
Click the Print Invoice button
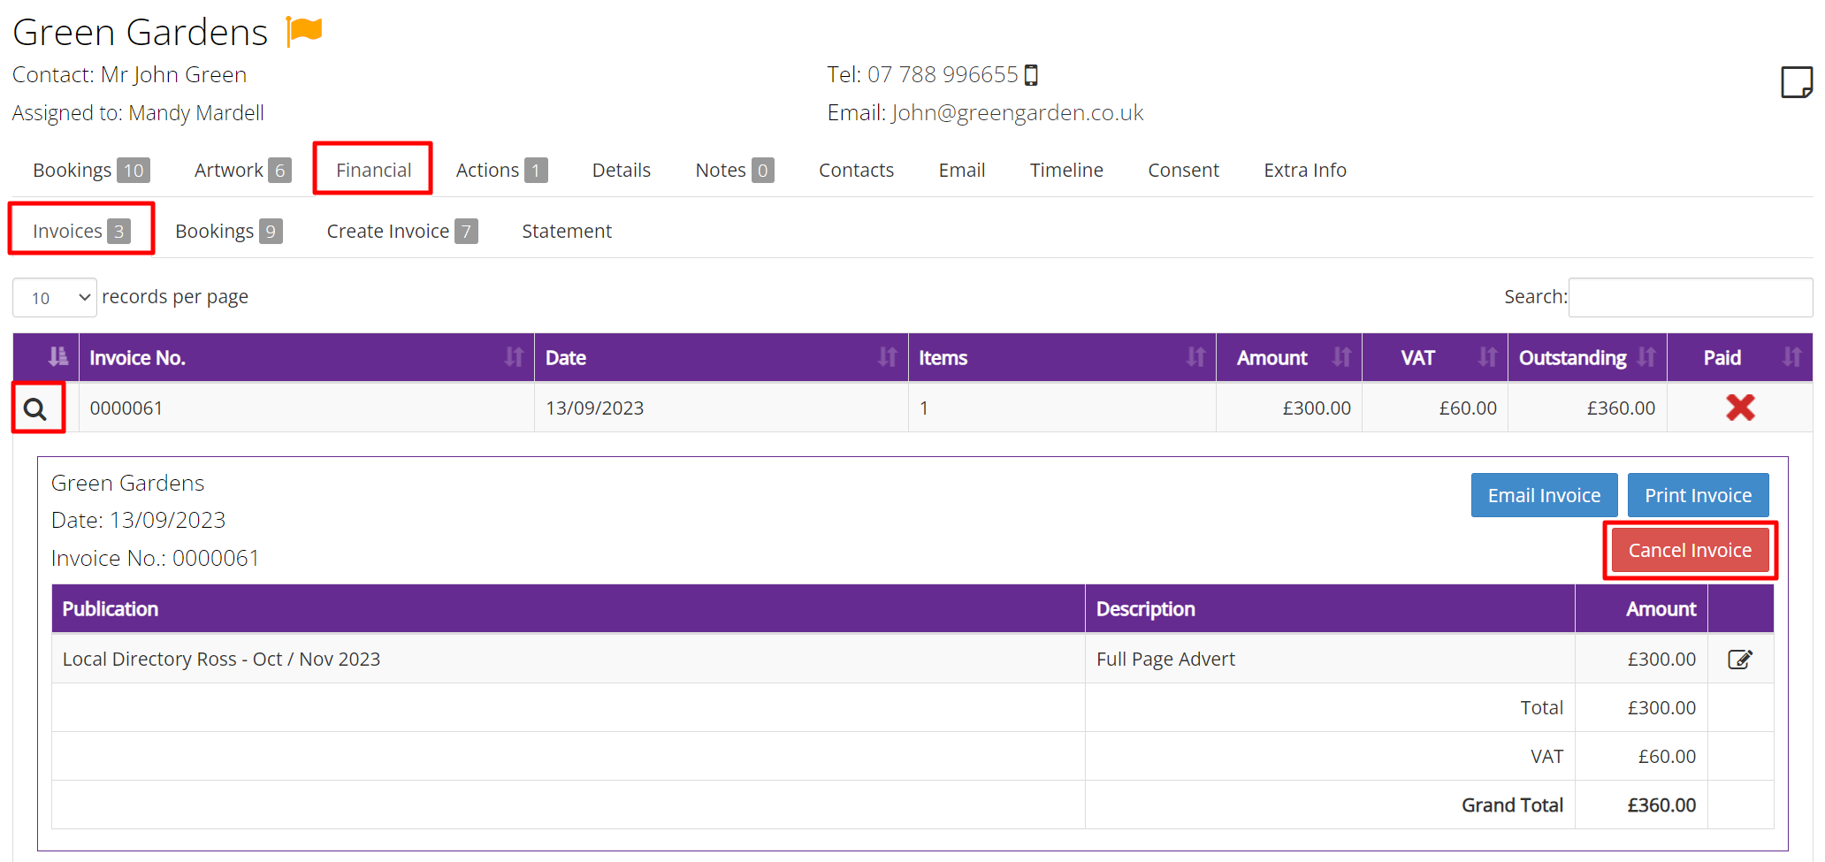click(x=1698, y=495)
